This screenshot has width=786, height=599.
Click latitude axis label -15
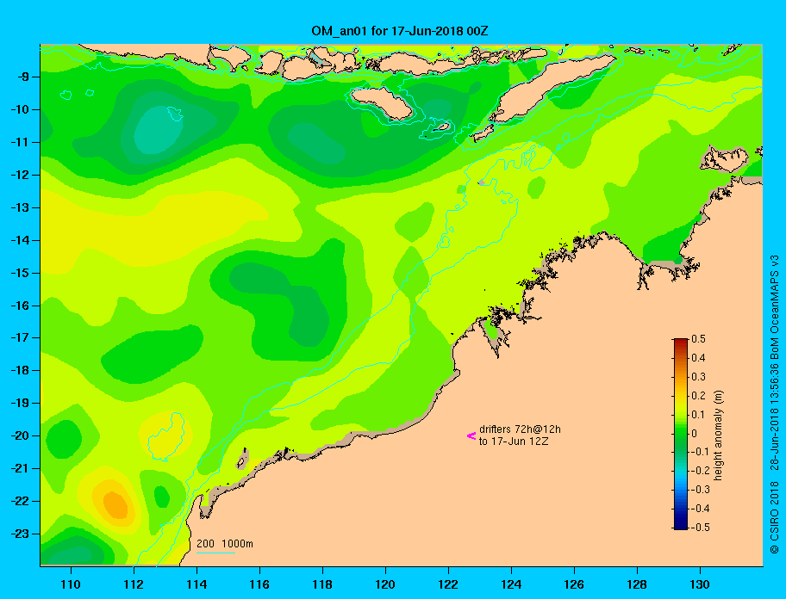tap(20, 273)
